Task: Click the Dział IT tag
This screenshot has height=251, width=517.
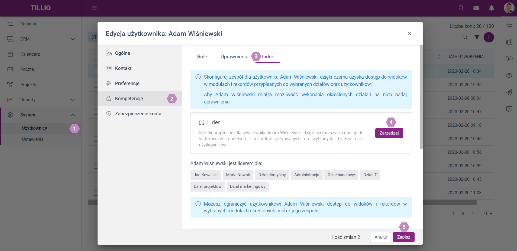Action: 370,175
